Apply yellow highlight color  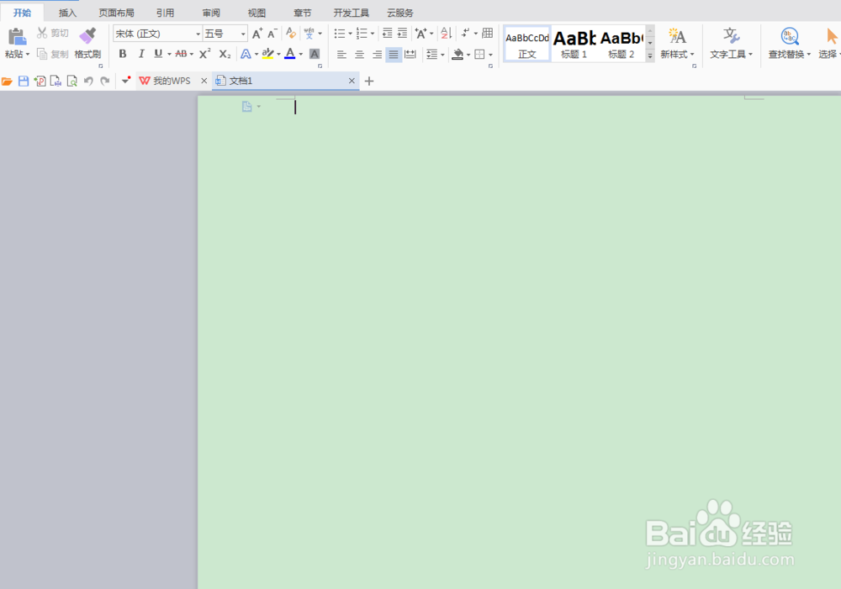point(267,54)
